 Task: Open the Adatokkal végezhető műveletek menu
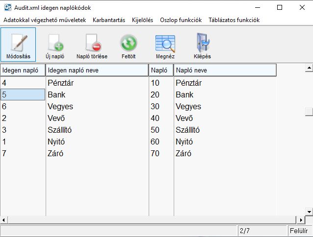click(x=45, y=20)
